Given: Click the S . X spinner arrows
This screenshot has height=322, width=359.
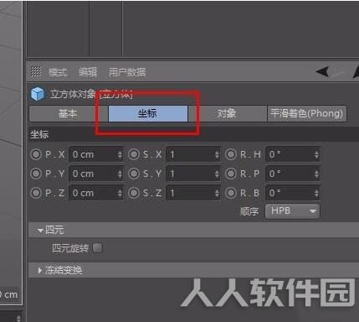Looking at the screenshot, I should tap(218, 154).
